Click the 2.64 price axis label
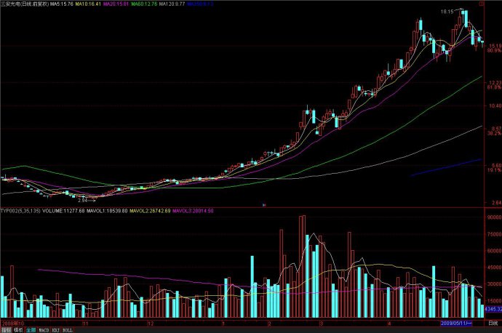 coord(496,202)
